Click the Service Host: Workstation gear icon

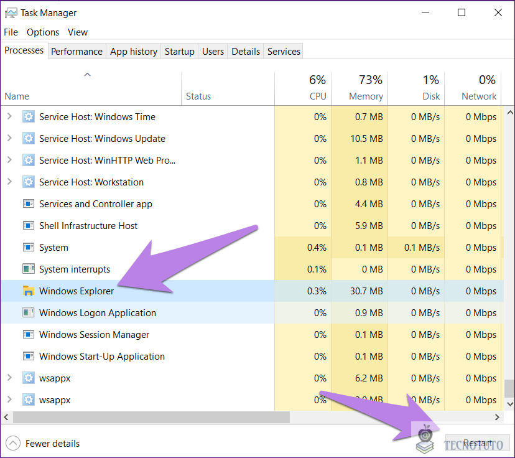click(29, 182)
